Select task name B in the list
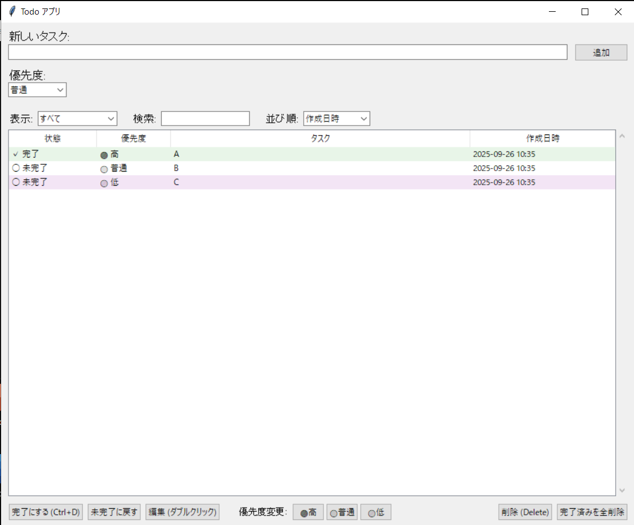Screen dimensions: 634x525 click(x=176, y=168)
